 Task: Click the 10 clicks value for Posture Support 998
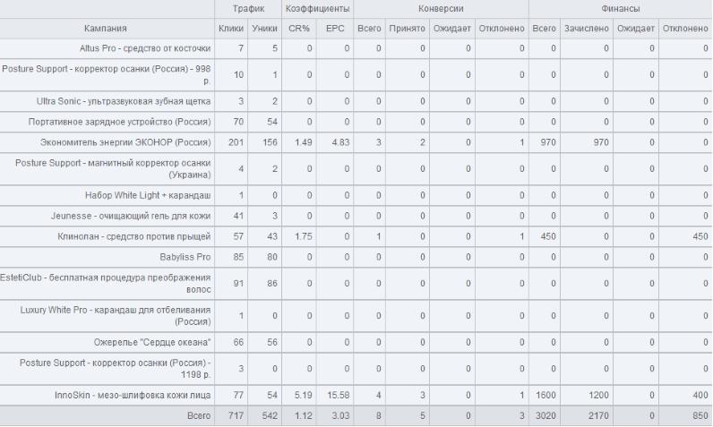coord(238,75)
